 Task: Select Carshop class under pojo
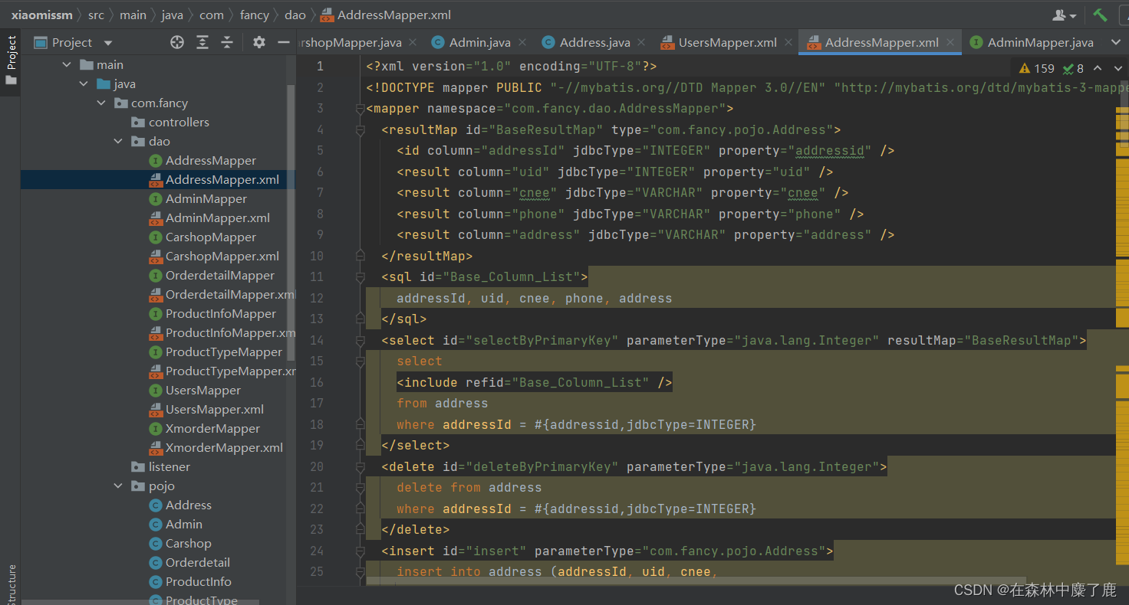coord(180,544)
